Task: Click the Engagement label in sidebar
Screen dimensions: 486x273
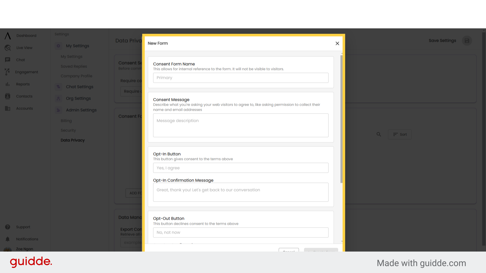Action: click(27, 72)
